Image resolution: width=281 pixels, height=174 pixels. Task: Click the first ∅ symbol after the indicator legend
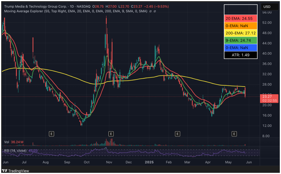(151, 11)
